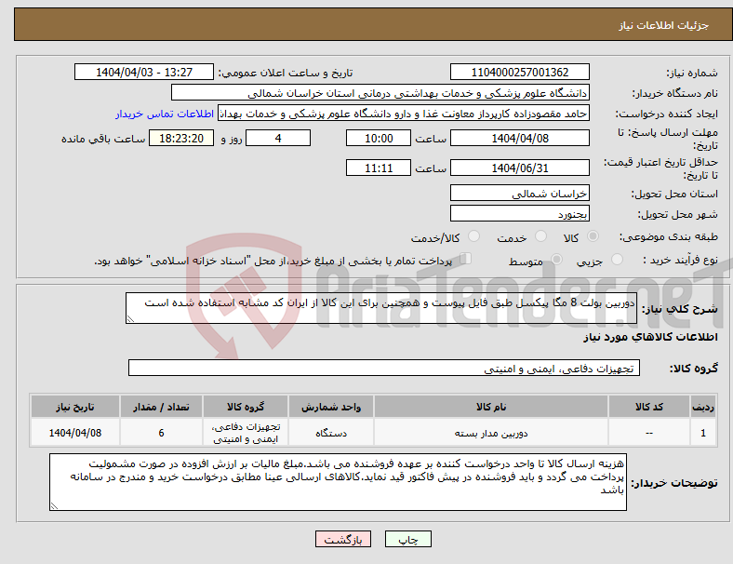Click the deadline time field 10:00
The width and height of the screenshot is (733, 564).
point(379,139)
